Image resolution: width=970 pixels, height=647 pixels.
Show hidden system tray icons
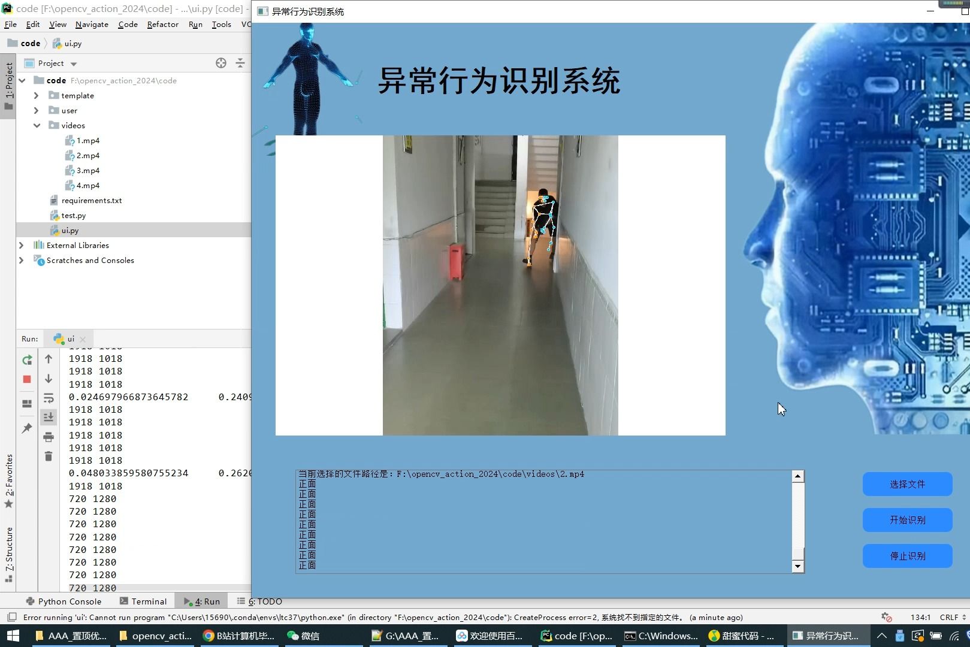tap(881, 636)
